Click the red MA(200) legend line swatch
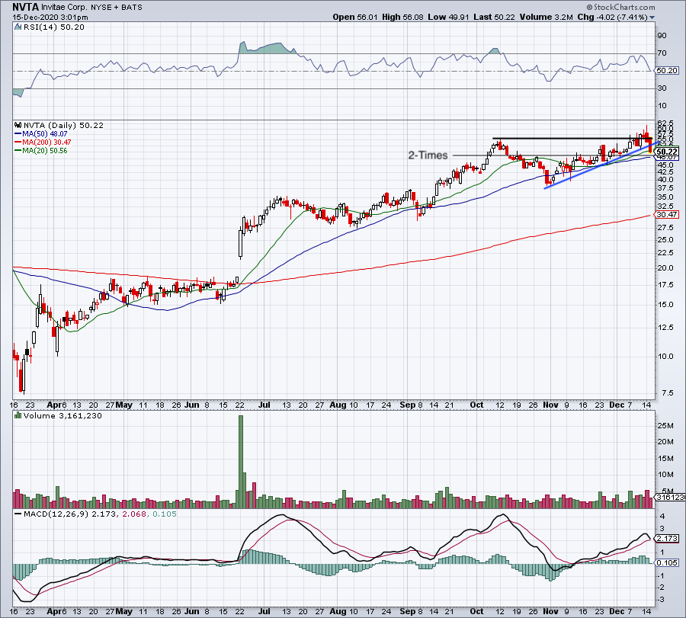Screen dimensions: 686x618 point(18,142)
